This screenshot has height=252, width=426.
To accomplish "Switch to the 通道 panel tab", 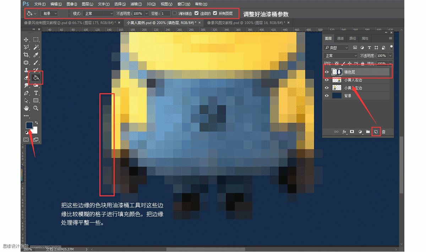I will click(x=340, y=38).
